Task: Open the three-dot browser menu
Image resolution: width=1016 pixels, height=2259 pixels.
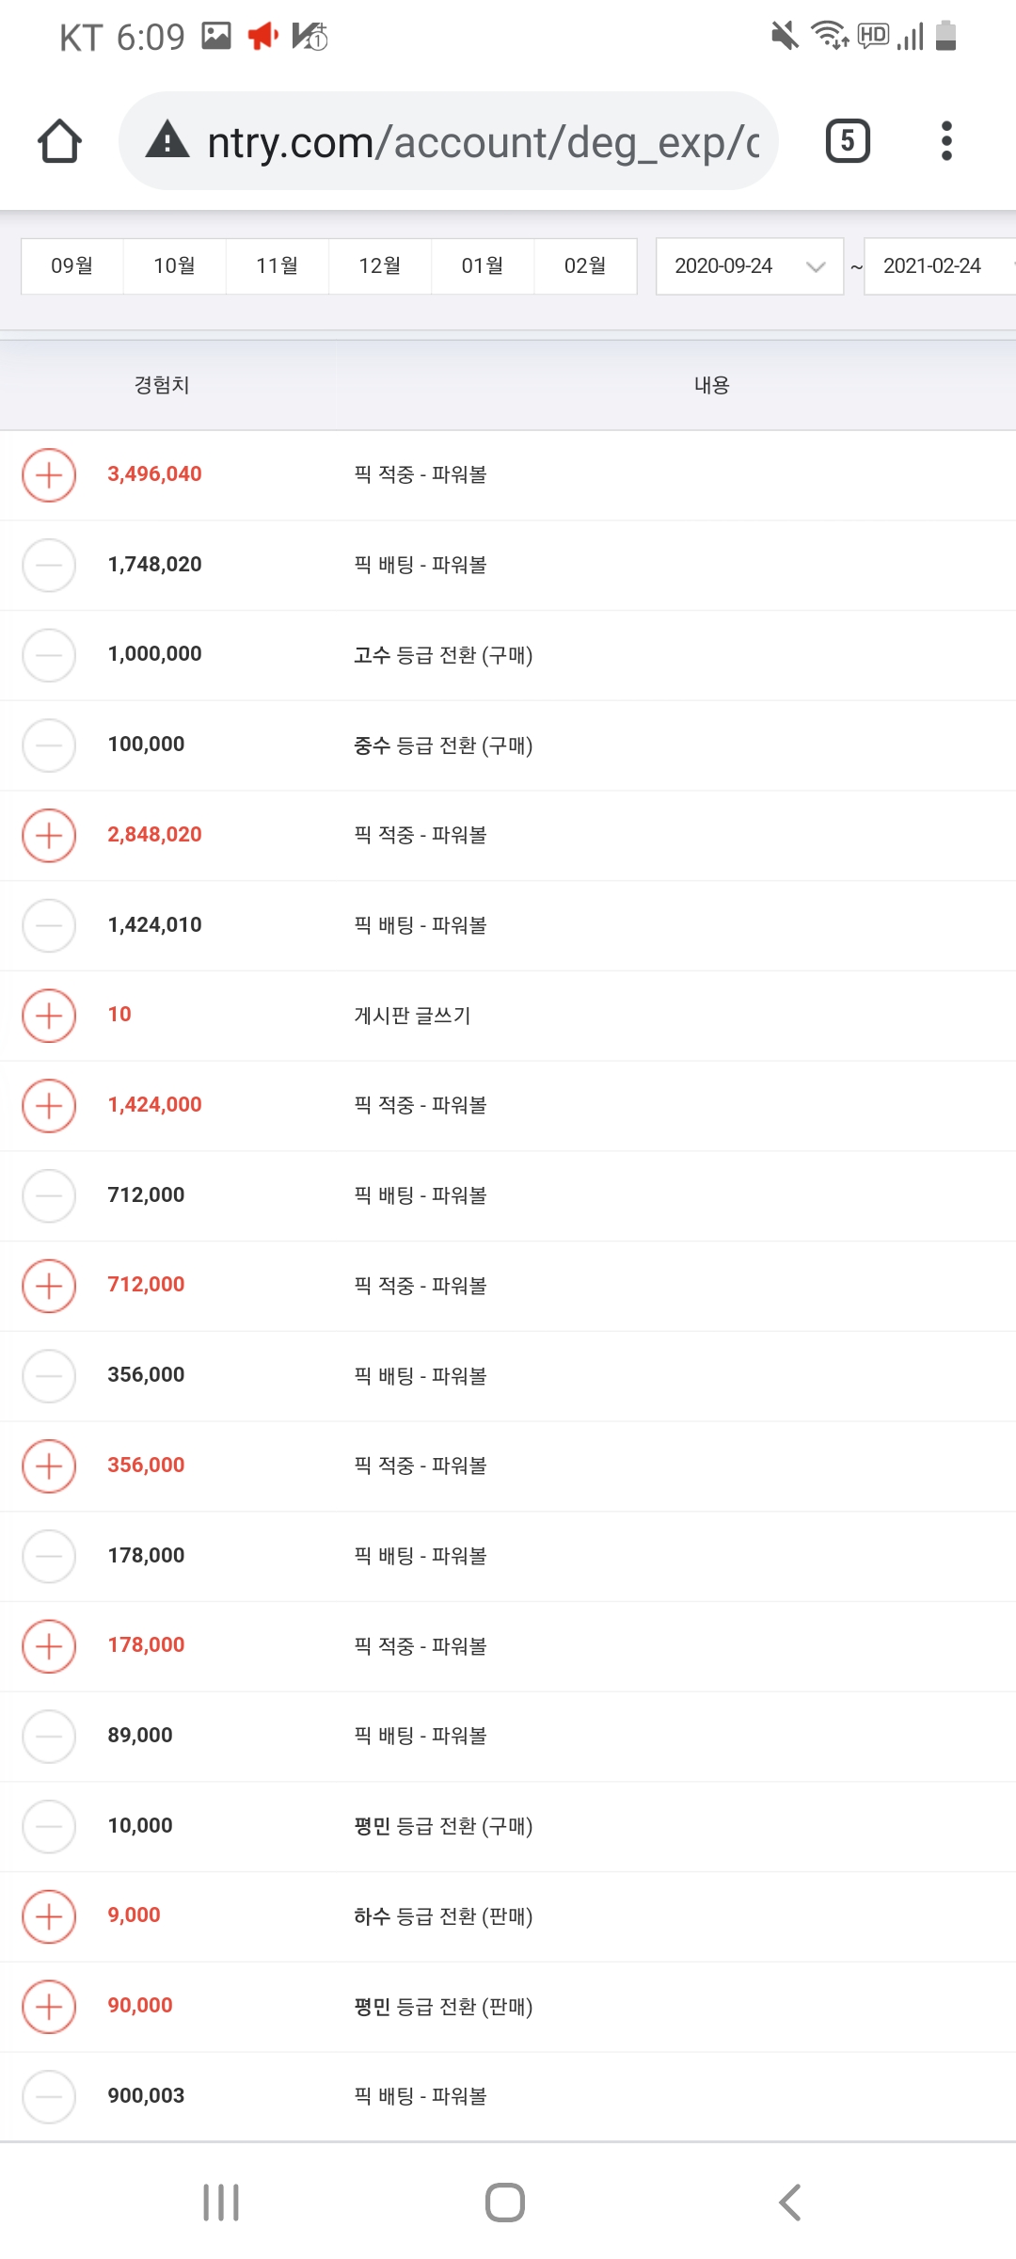Action: [x=946, y=141]
